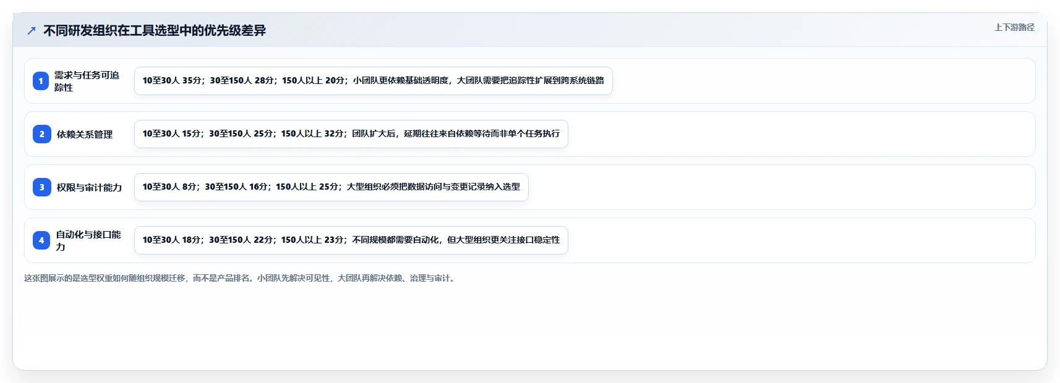Viewport: 1060px width, 383px height.
Task: Click the footnote text about 选型权重
Action: tap(241, 278)
